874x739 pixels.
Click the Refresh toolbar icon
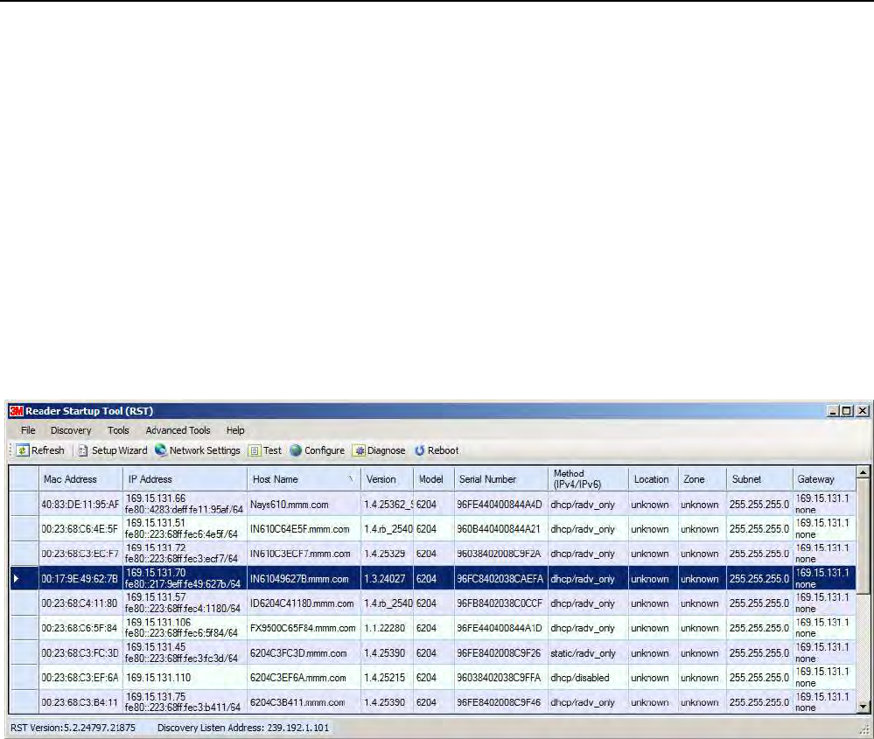[22, 450]
